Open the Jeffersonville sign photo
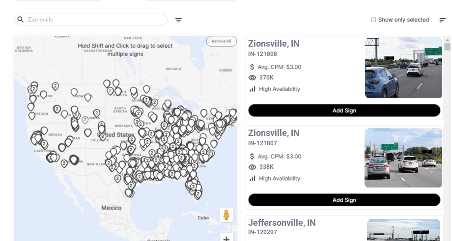452x241 pixels. (403, 230)
